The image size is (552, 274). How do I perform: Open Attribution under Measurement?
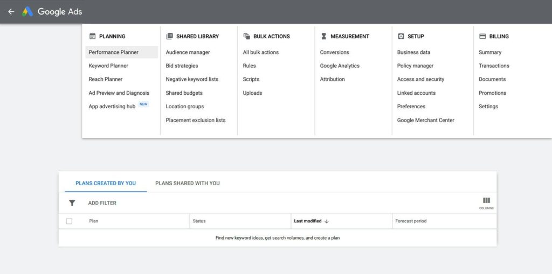pyautogui.click(x=332, y=79)
